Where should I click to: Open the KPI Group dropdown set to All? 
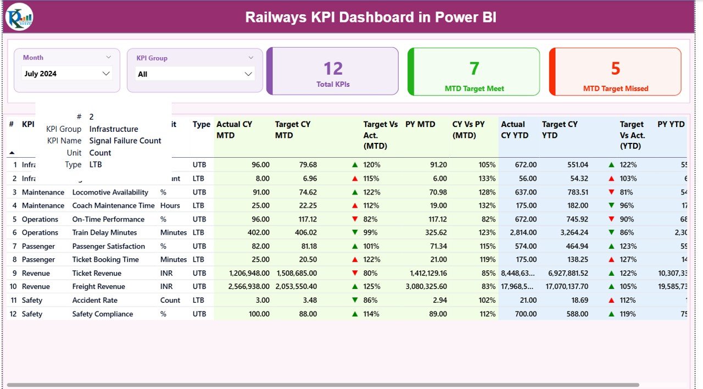coord(195,73)
